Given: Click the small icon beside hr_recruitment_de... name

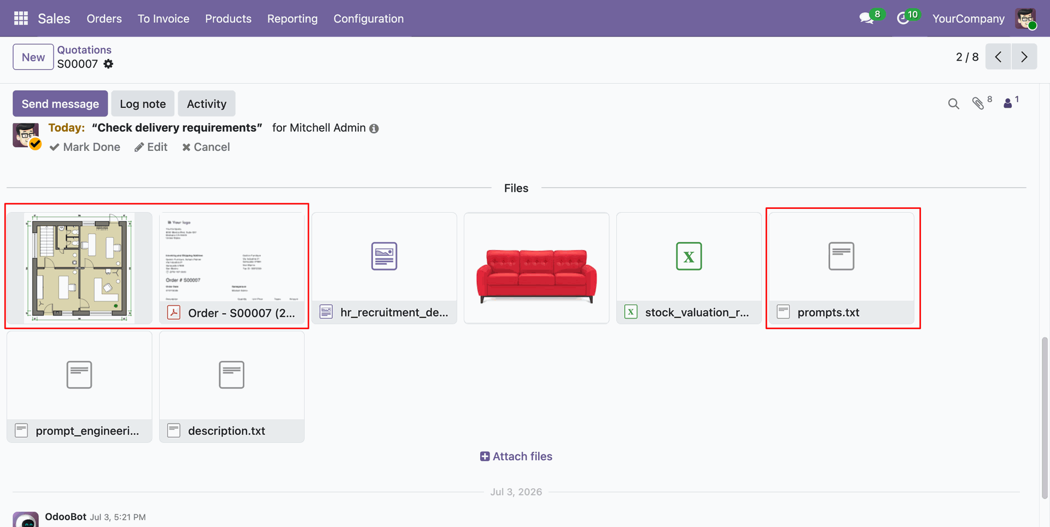Looking at the screenshot, I should pyautogui.click(x=326, y=312).
